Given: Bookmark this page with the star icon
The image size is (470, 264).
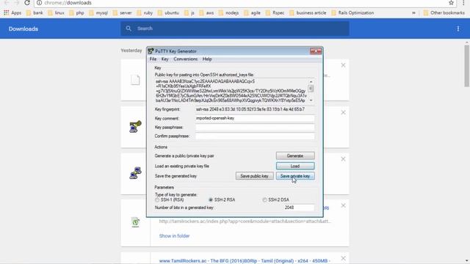Looking at the screenshot, I should [451, 3].
